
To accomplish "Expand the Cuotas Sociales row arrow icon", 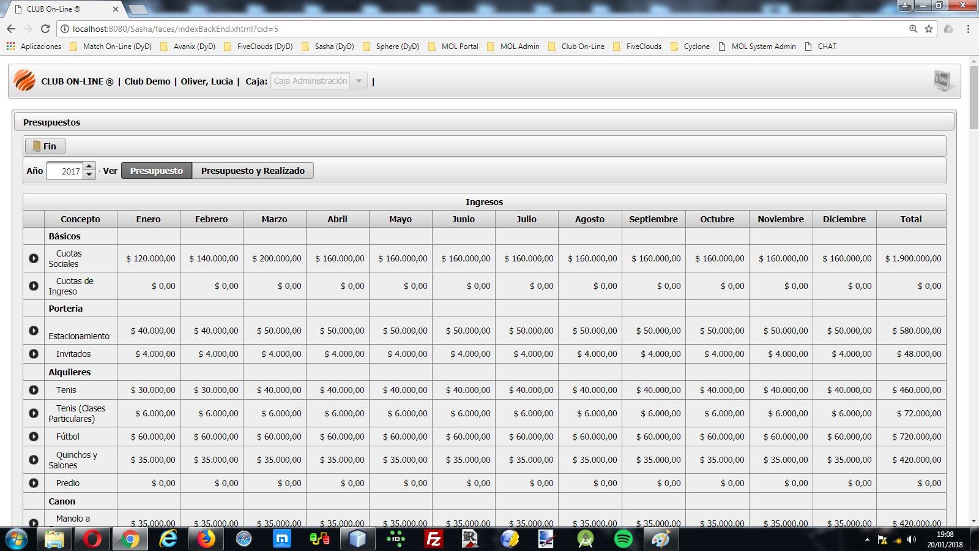I will (x=34, y=258).
